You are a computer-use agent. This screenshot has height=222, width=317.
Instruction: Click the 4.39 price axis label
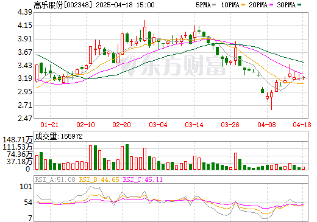click(x=25, y=12)
